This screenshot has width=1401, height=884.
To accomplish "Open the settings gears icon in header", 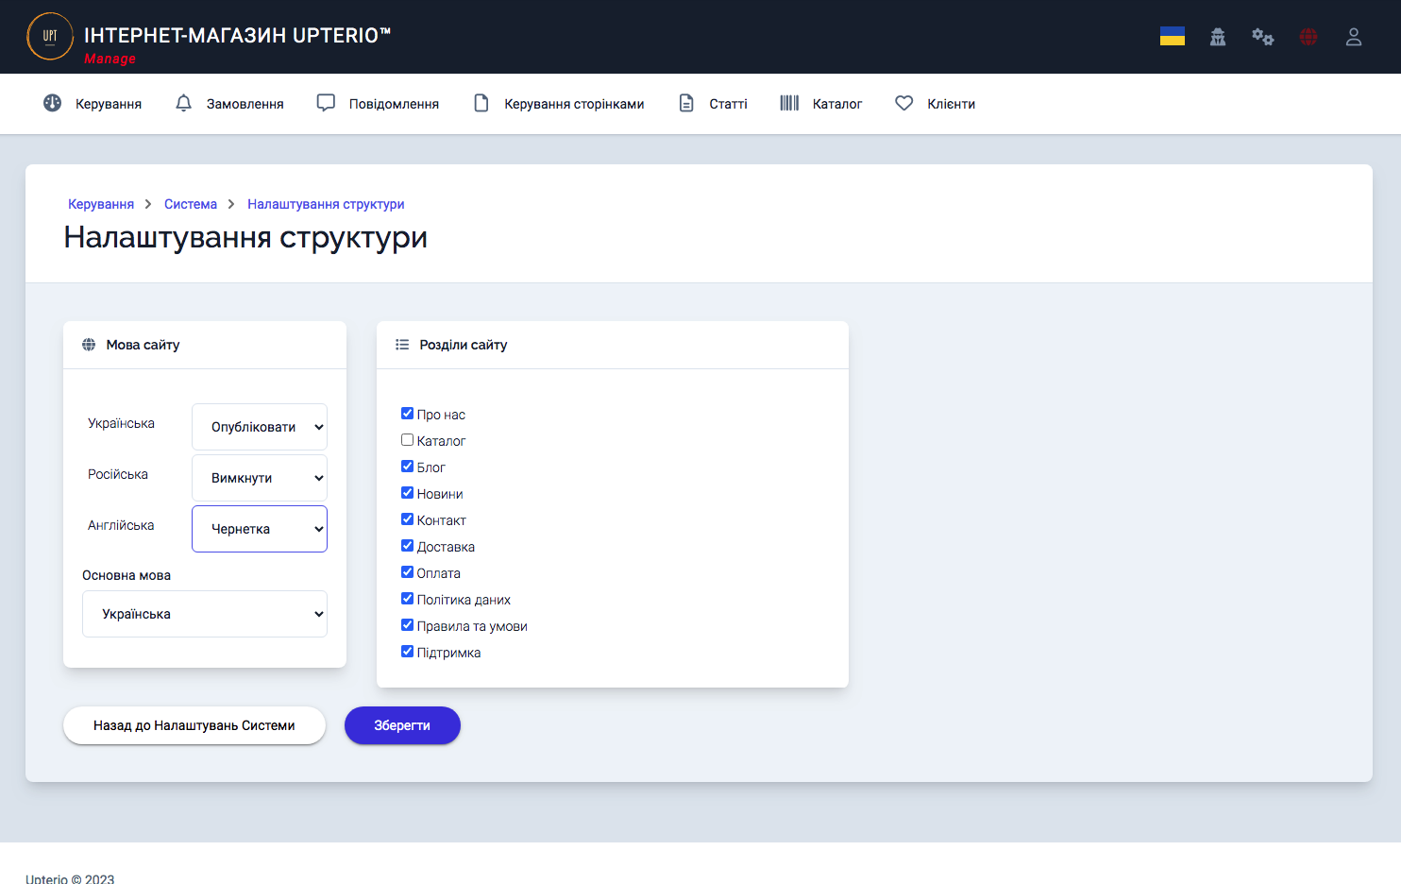I will coord(1263,37).
